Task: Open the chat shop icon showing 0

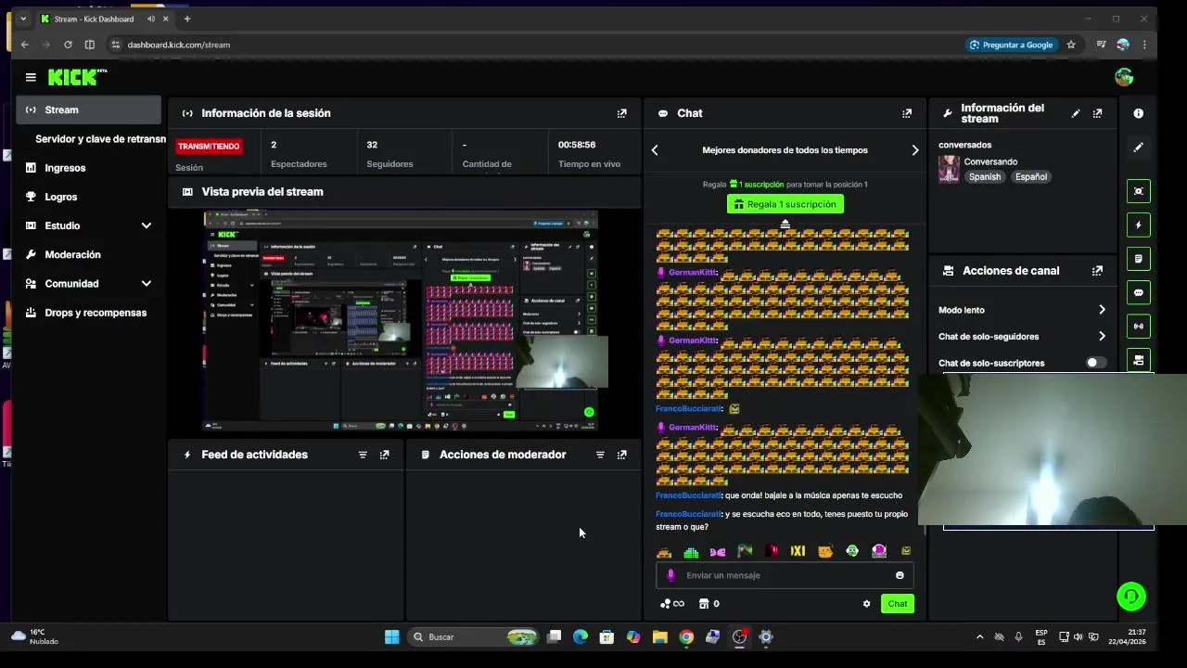Action: click(x=708, y=604)
